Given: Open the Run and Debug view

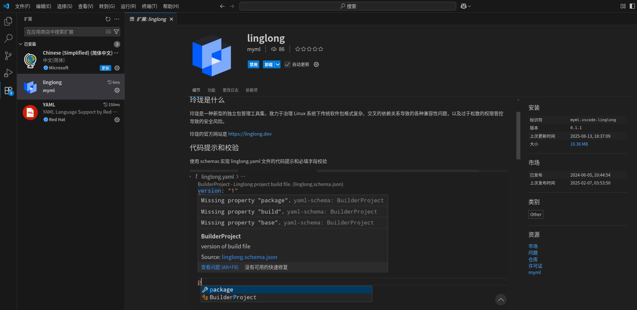Looking at the screenshot, I should [8, 73].
